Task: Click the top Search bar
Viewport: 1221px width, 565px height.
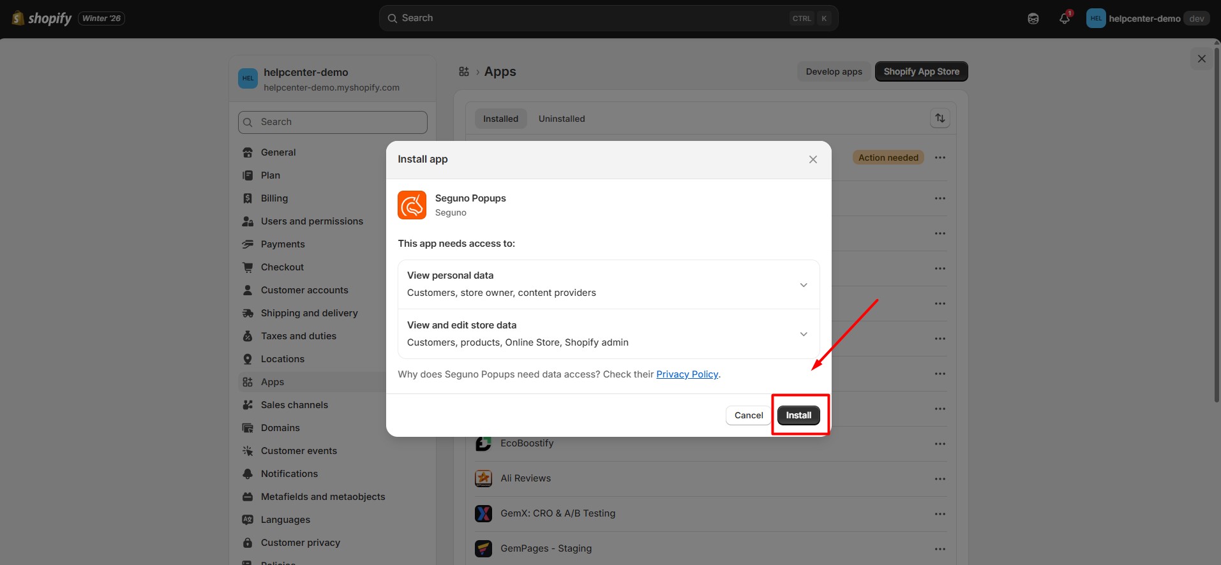Action: (x=608, y=18)
